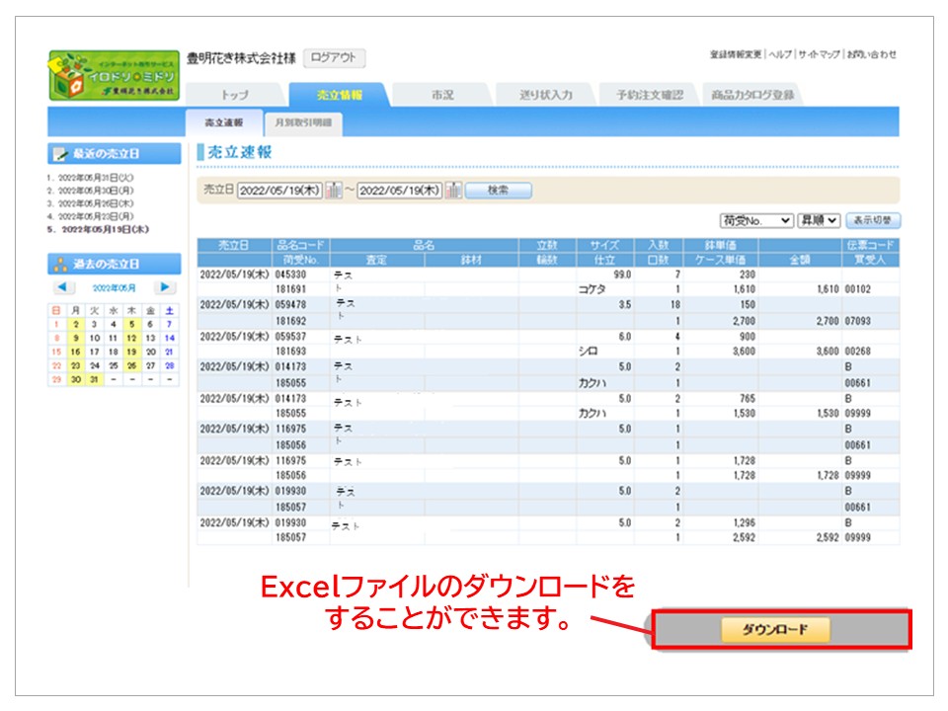Select recent sales date 2022年05月31日(火)
This screenshot has width=948, height=711.
pos(95,178)
